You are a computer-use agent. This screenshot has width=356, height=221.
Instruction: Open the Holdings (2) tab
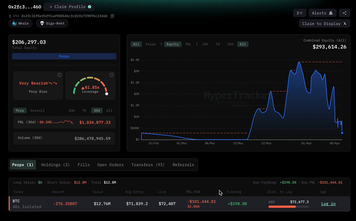[55, 165]
